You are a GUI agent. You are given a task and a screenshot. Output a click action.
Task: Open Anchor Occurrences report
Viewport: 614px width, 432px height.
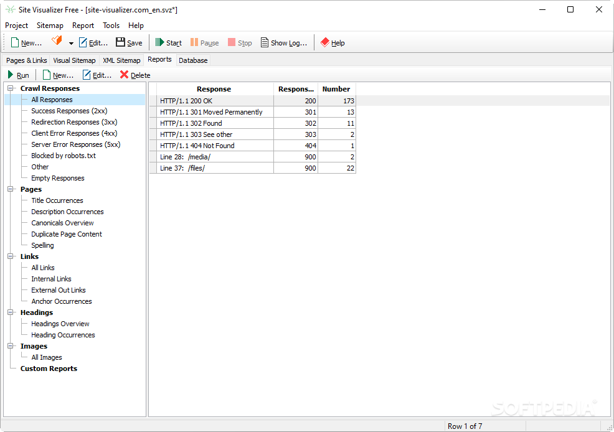[x=62, y=301]
